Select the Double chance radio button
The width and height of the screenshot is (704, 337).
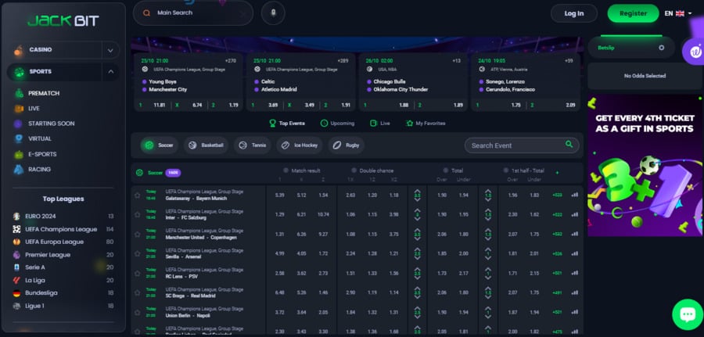pos(354,170)
